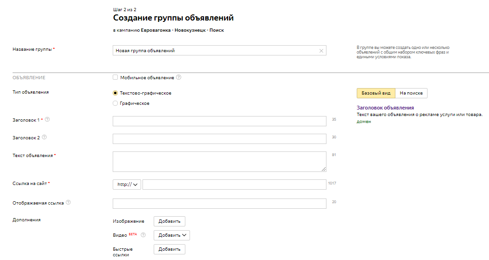
Task: Add an image via Изображение Добавить button
Action: [170, 221]
